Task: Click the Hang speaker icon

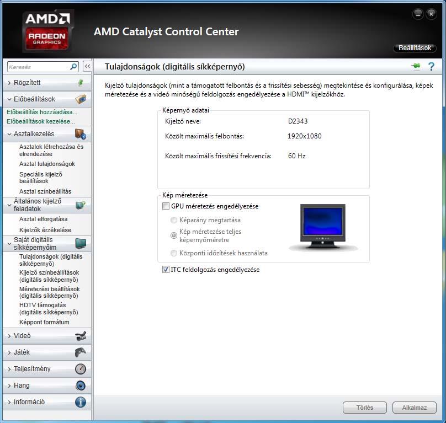Action: point(81,385)
